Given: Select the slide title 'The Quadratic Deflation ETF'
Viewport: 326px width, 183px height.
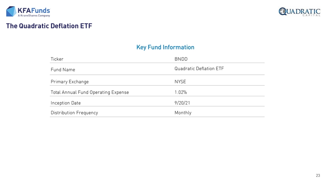Looking at the screenshot, I should pyautogui.click(x=49, y=26).
